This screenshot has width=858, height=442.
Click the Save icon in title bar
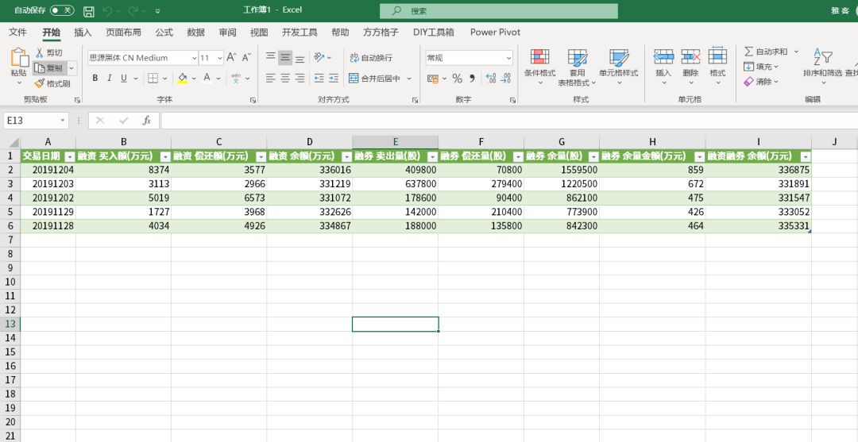(89, 11)
